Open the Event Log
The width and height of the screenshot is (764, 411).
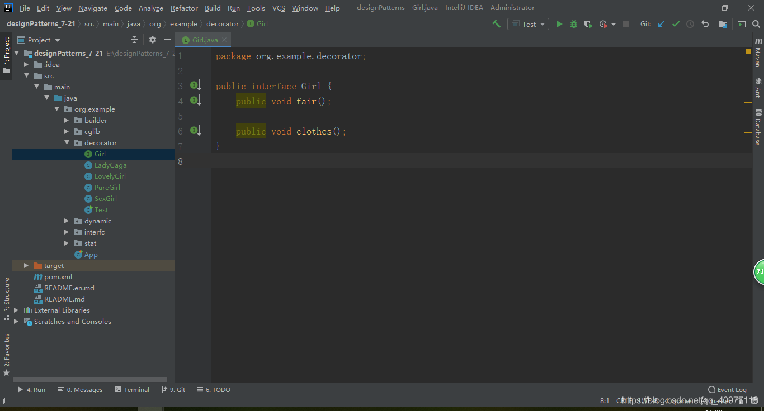pos(727,390)
